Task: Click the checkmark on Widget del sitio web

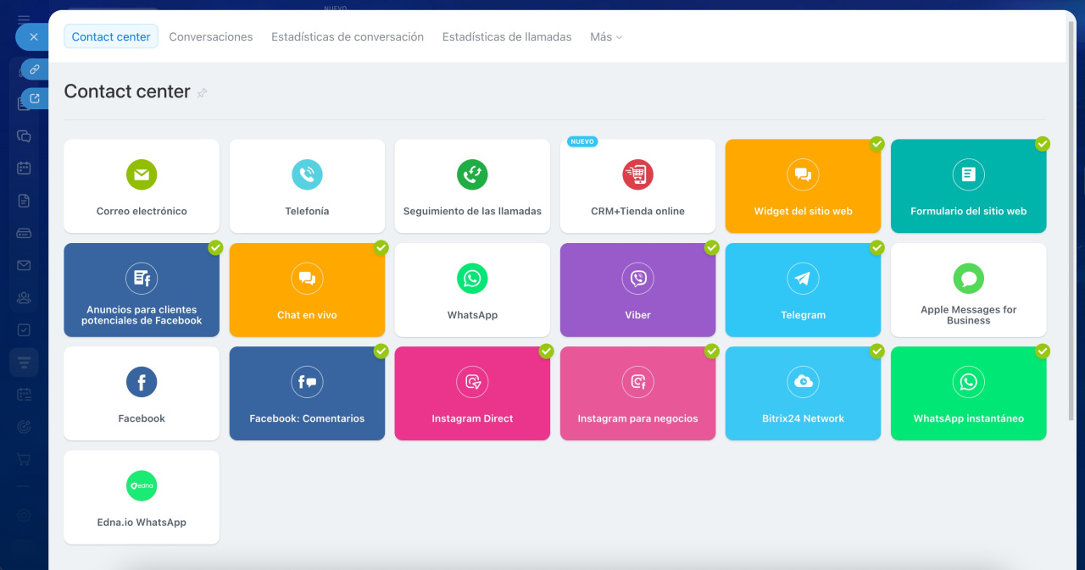Action: click(876, 144)
